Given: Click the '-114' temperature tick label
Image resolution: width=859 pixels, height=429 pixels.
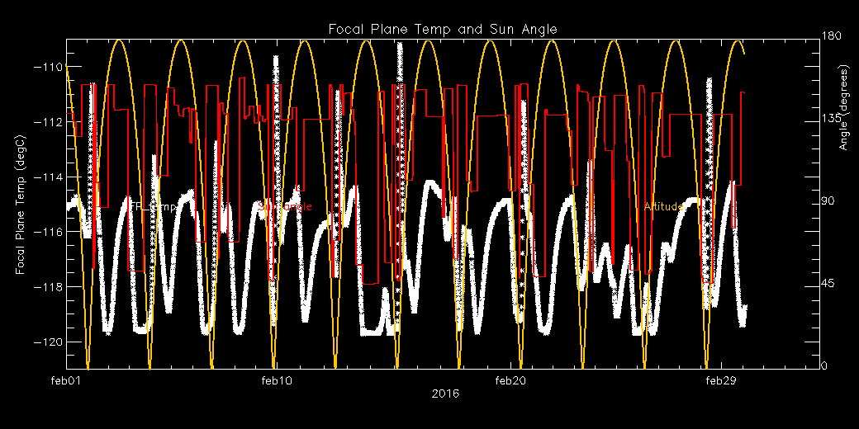Looking at the screenshot, I should pyautogui.click(x=49, y=177).
